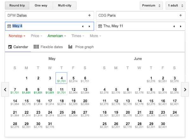Screen dimensions: 190x139
Task: Click the plus icon beside DFW Dallas
Action: point(89,15)
